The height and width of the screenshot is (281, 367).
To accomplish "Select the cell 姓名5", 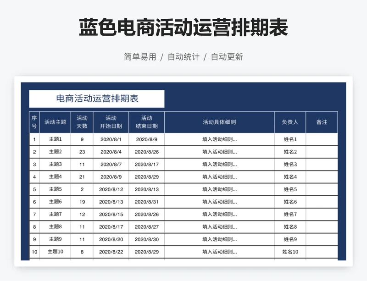I will (290, 189).
